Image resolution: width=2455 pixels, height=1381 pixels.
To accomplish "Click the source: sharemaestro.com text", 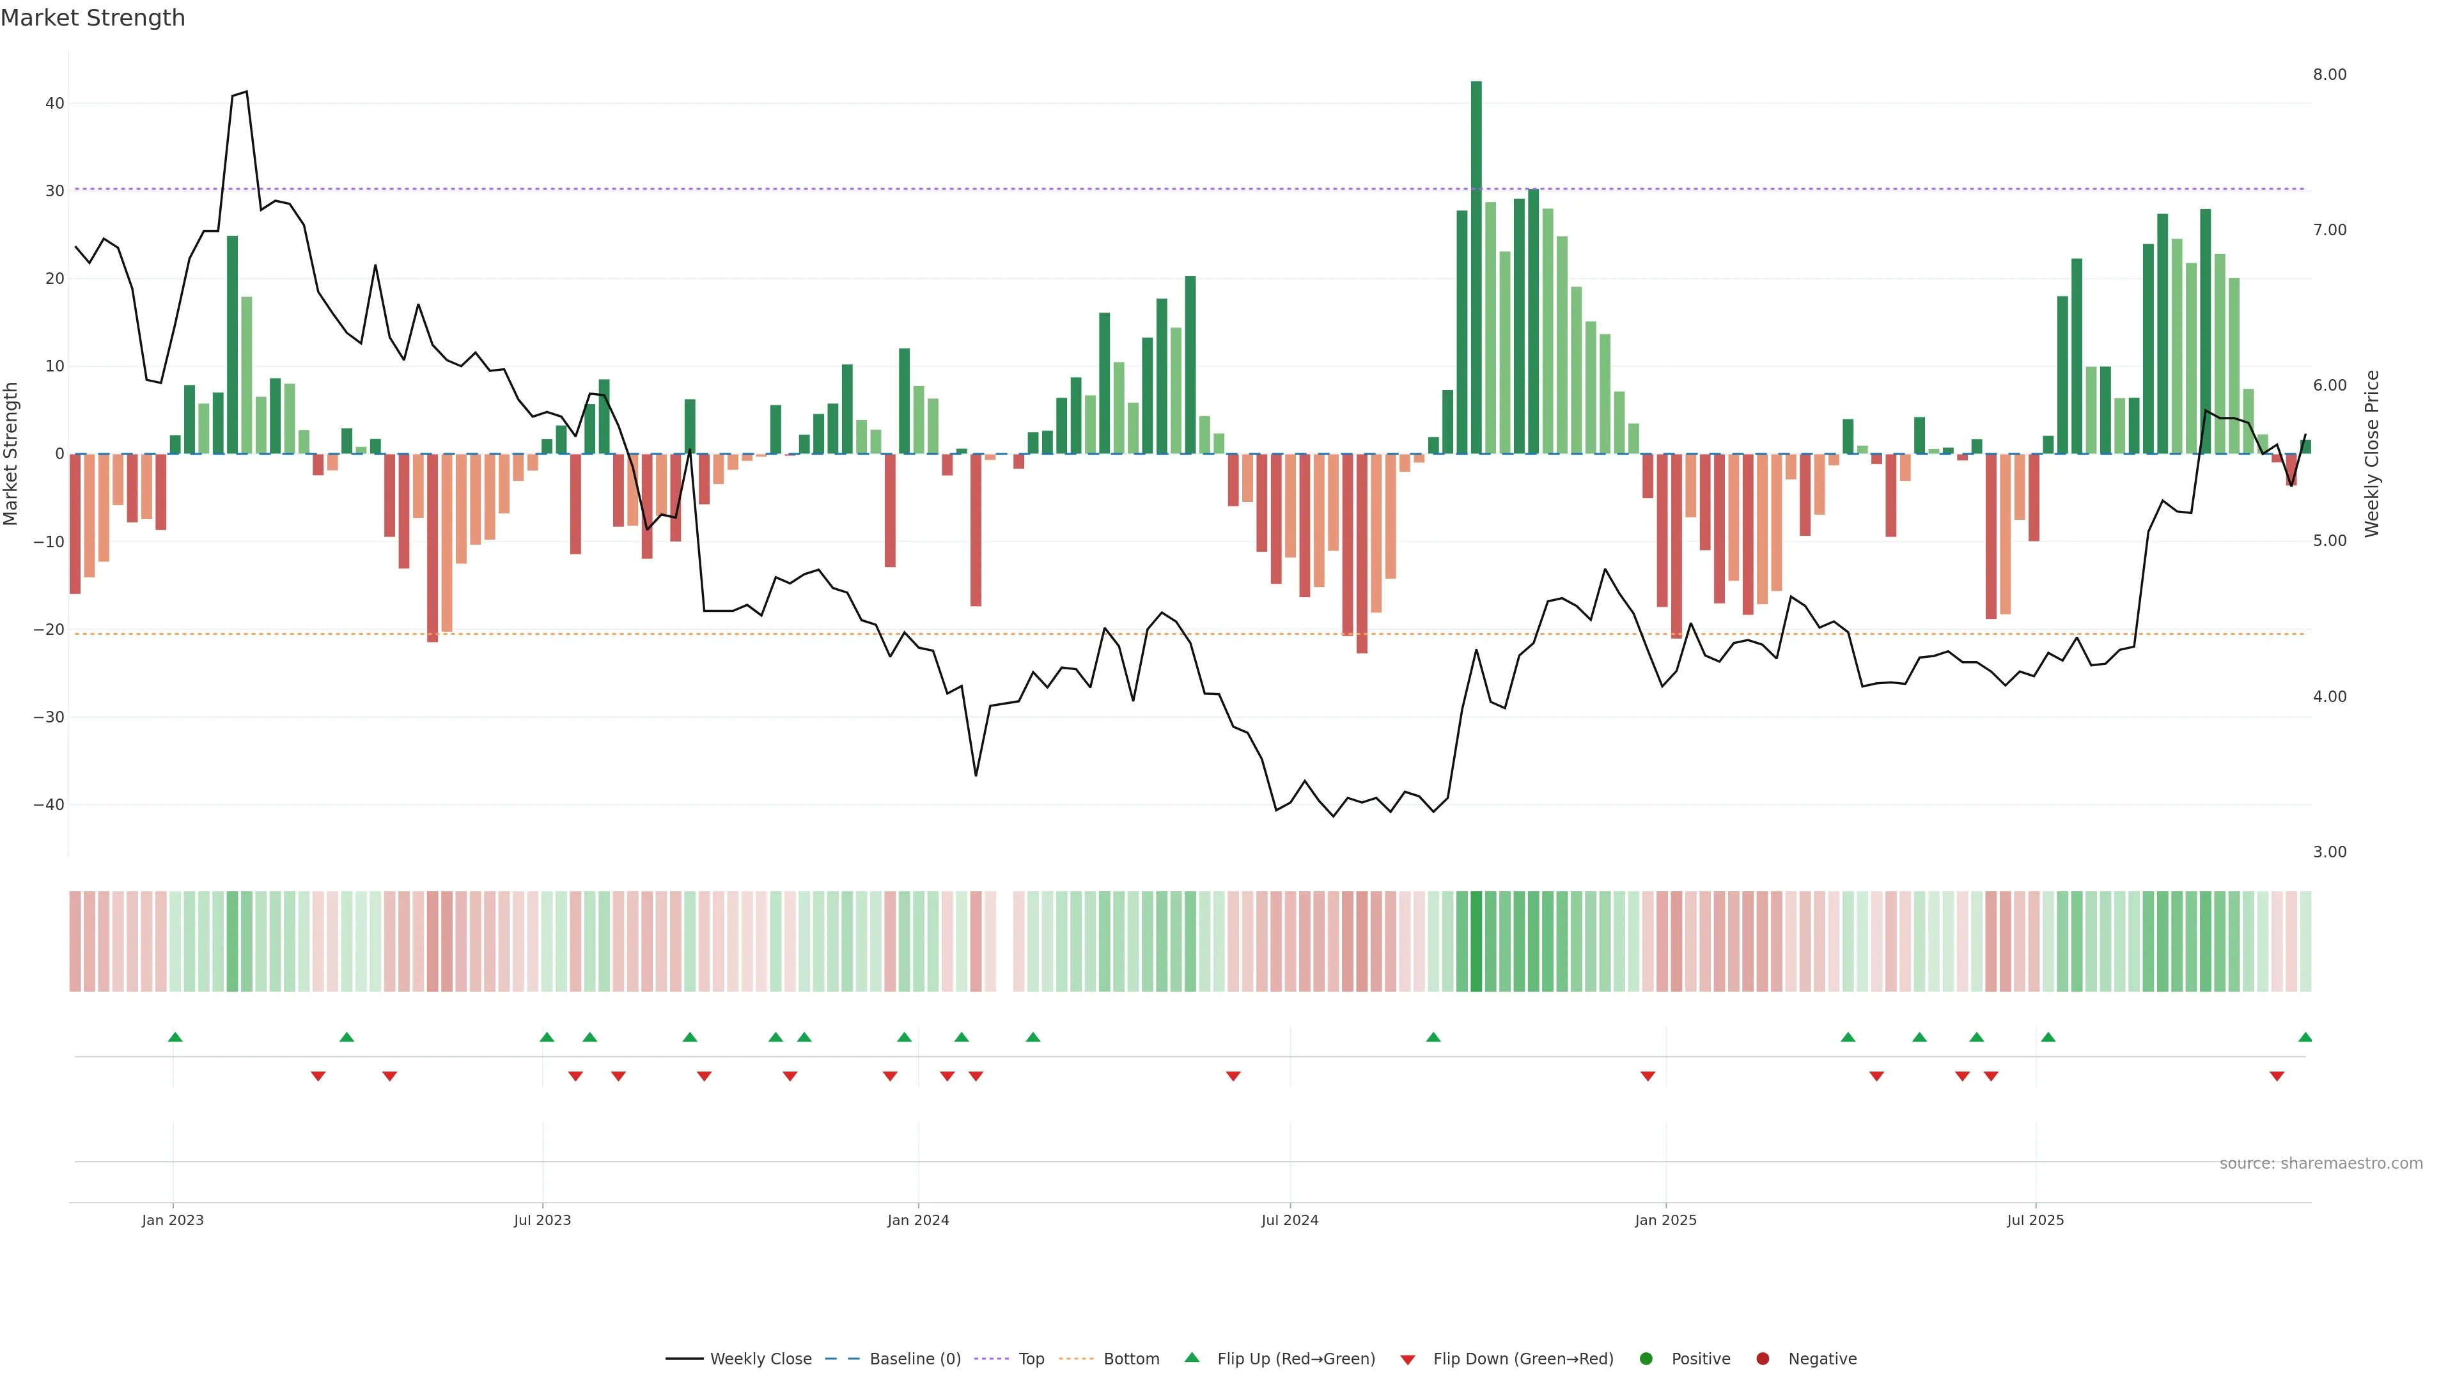I will (x=2321, y=1164).
